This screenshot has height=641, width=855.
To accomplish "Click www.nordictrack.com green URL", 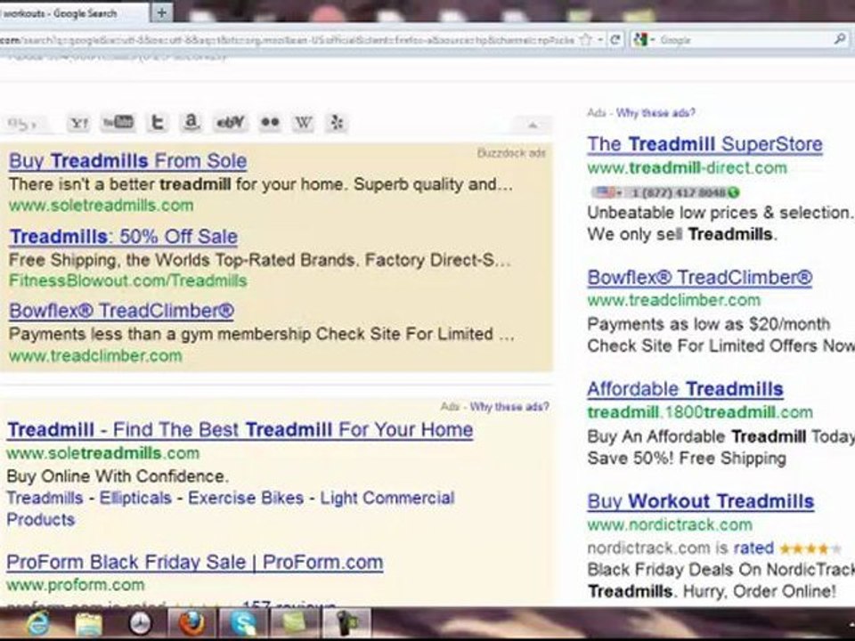I will click(670, 524).
